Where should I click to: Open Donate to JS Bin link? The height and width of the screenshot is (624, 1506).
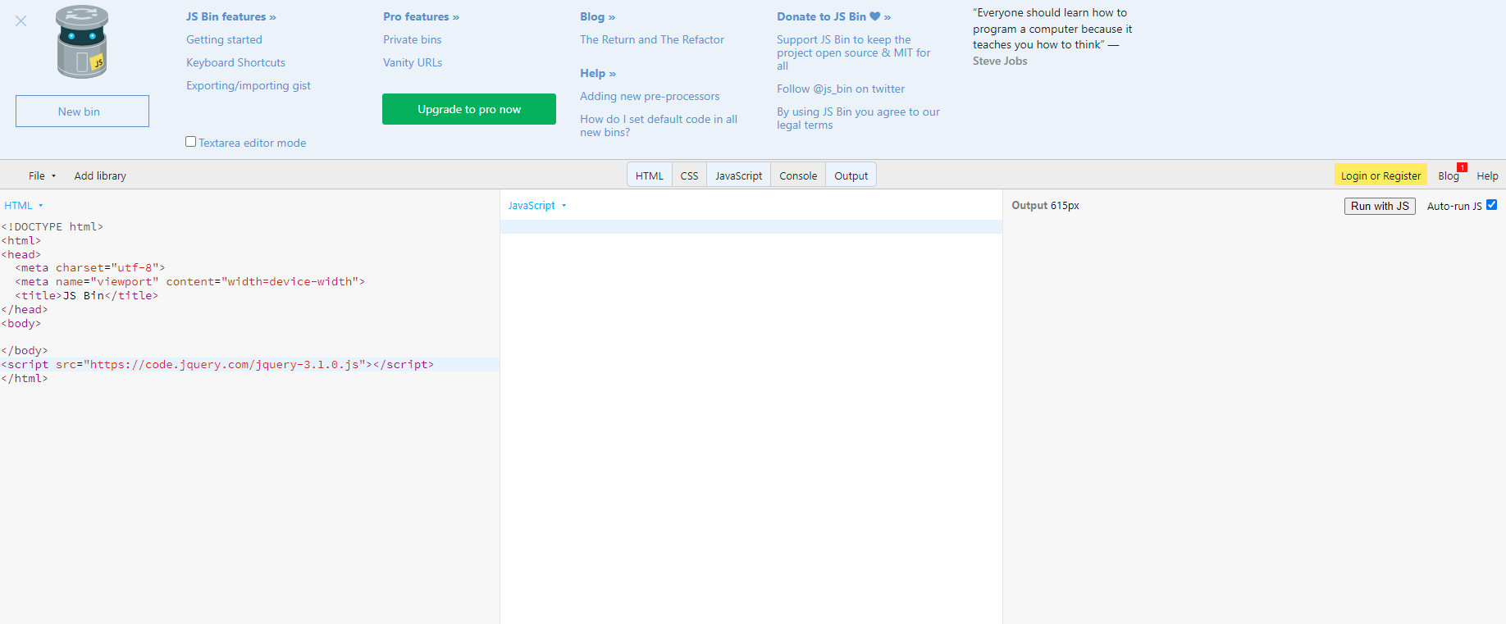pyautogui.click(x=833, y=16)
